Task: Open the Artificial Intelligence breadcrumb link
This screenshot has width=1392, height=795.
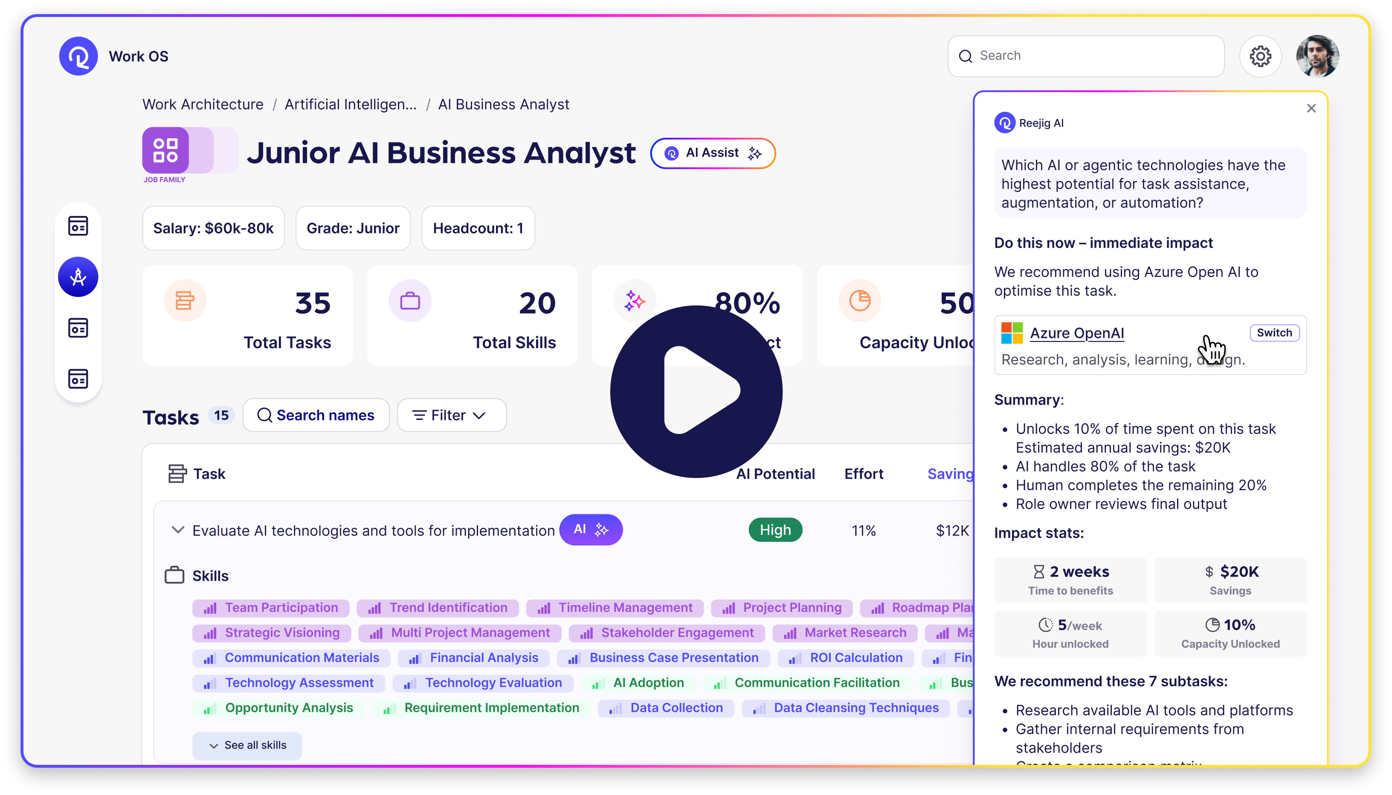Action: coord(350,104)
